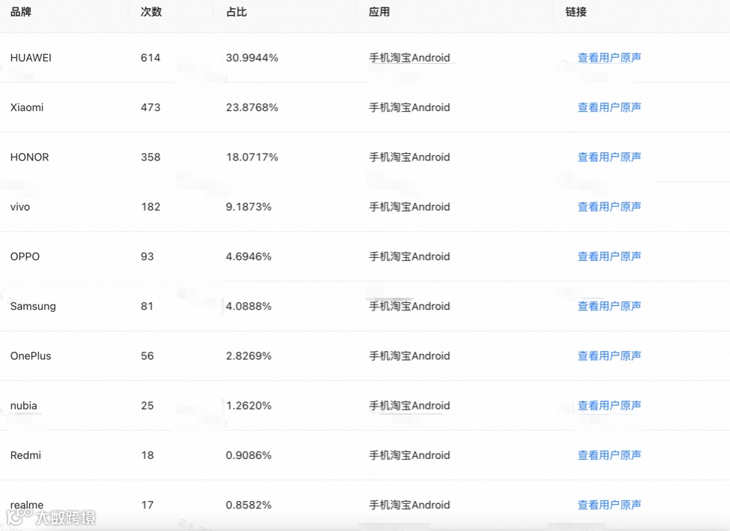Select the realme brand cell
The image size is (730, 531).
click(26, 505)
